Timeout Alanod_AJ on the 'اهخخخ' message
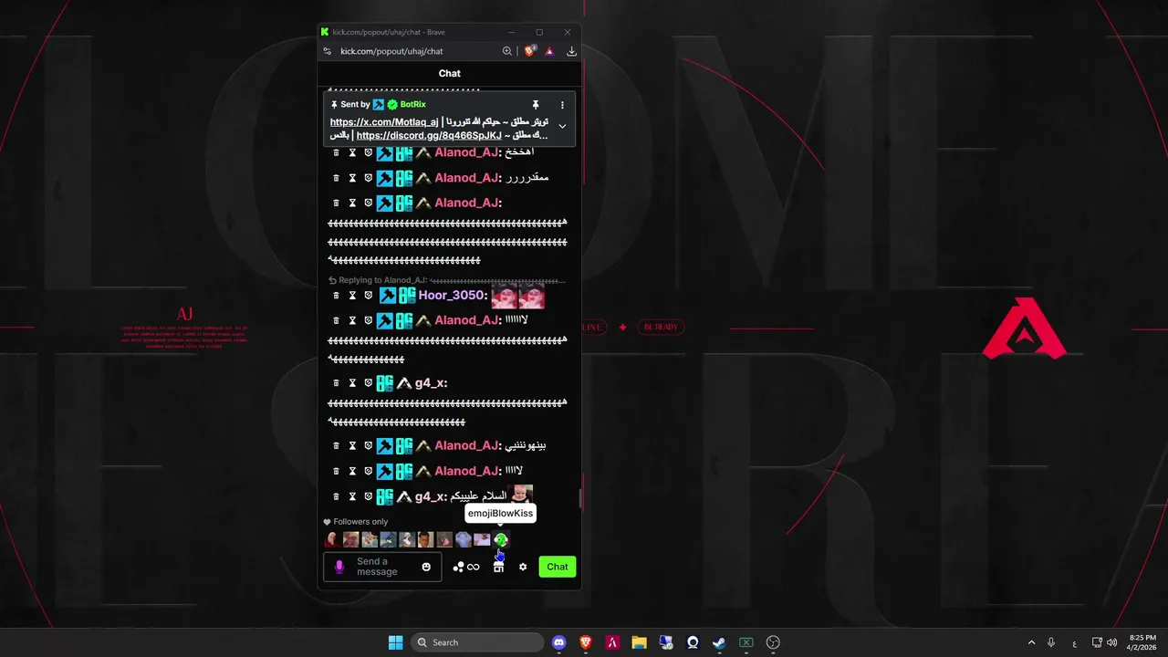1168x657 pixels. click(352, 152)
